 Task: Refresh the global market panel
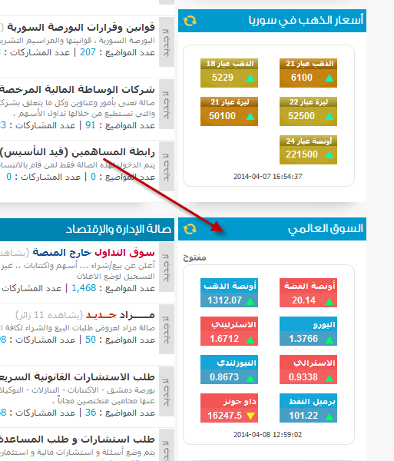[x=190, y=229]
